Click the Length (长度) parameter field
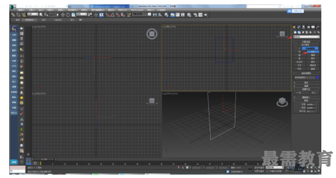The image size is (336, 178). (x=311, y=104)
